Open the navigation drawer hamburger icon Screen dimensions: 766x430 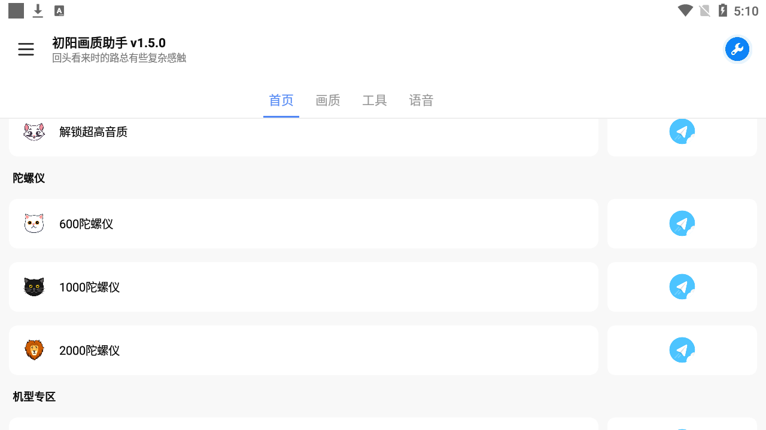26,49
